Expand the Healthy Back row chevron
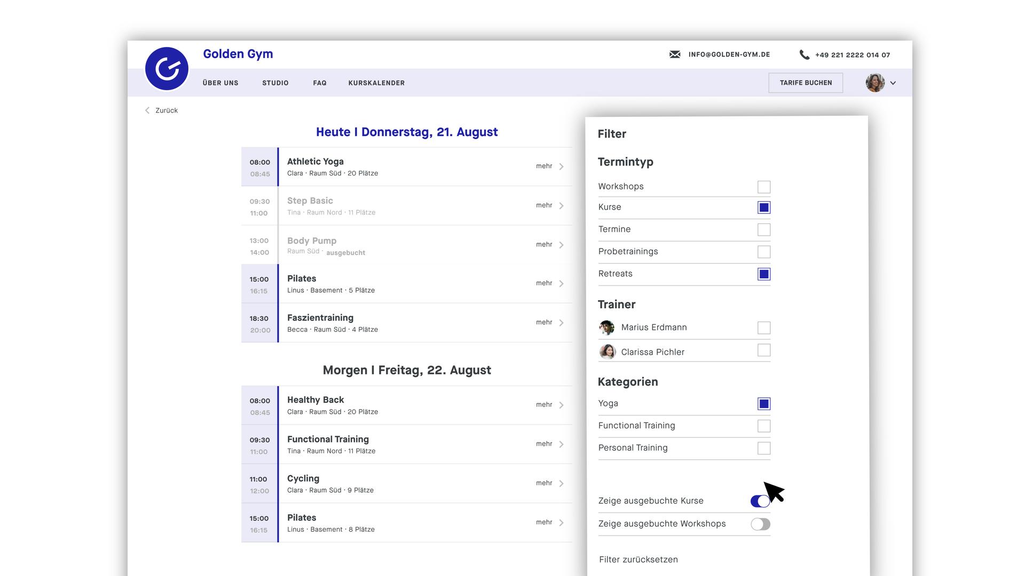 coord(562,405)
